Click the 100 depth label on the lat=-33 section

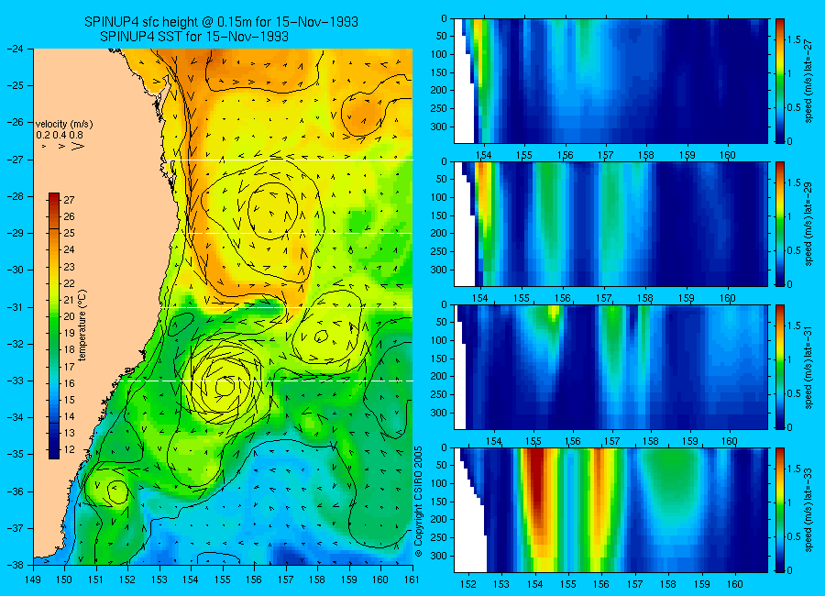(439, 483)
